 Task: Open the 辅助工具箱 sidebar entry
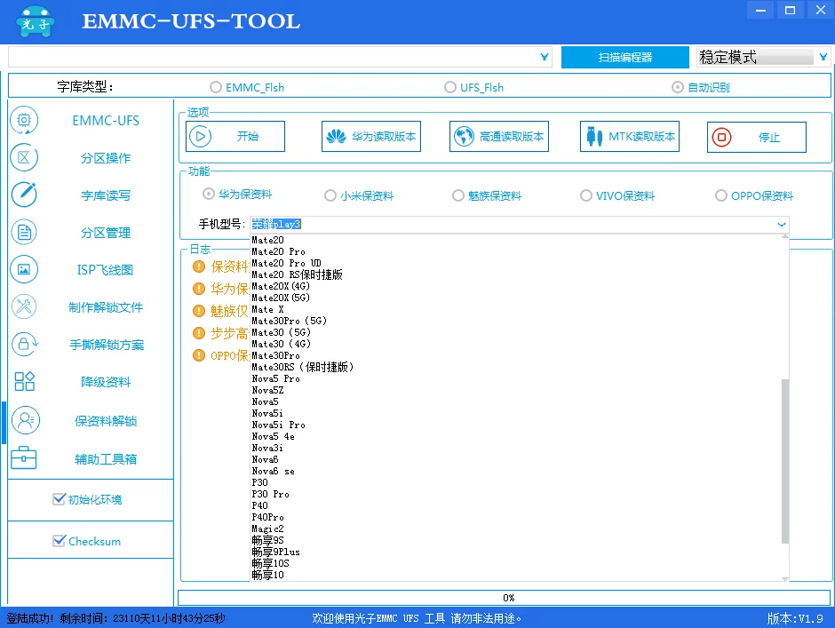pos(106,458)
